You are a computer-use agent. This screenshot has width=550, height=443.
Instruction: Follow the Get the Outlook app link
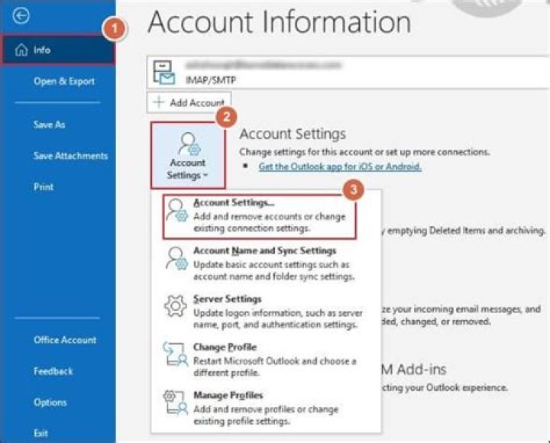(x=340, y=166)
